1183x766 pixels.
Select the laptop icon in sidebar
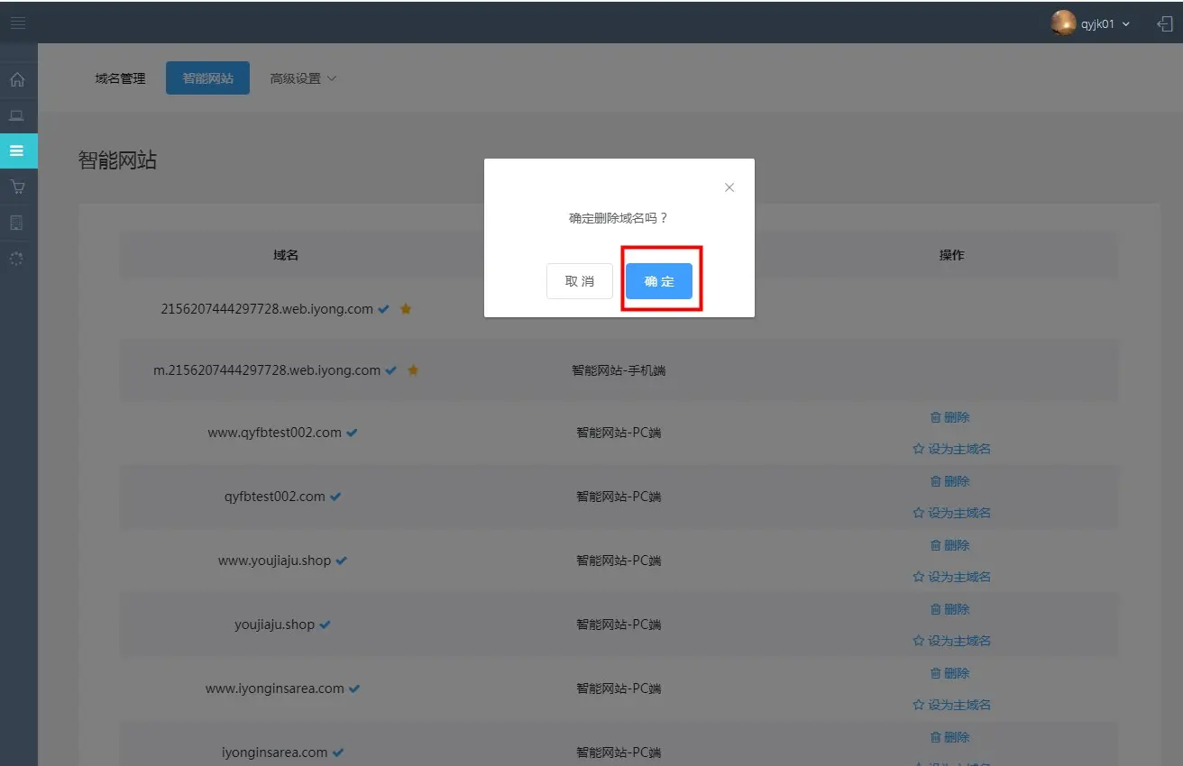pyautogui.click(x=17, y=115)
